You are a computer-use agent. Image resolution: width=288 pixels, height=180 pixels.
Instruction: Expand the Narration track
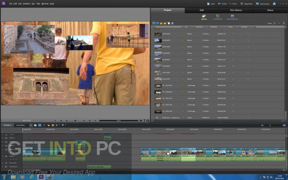pyautogui.click(x=3, y=163)
